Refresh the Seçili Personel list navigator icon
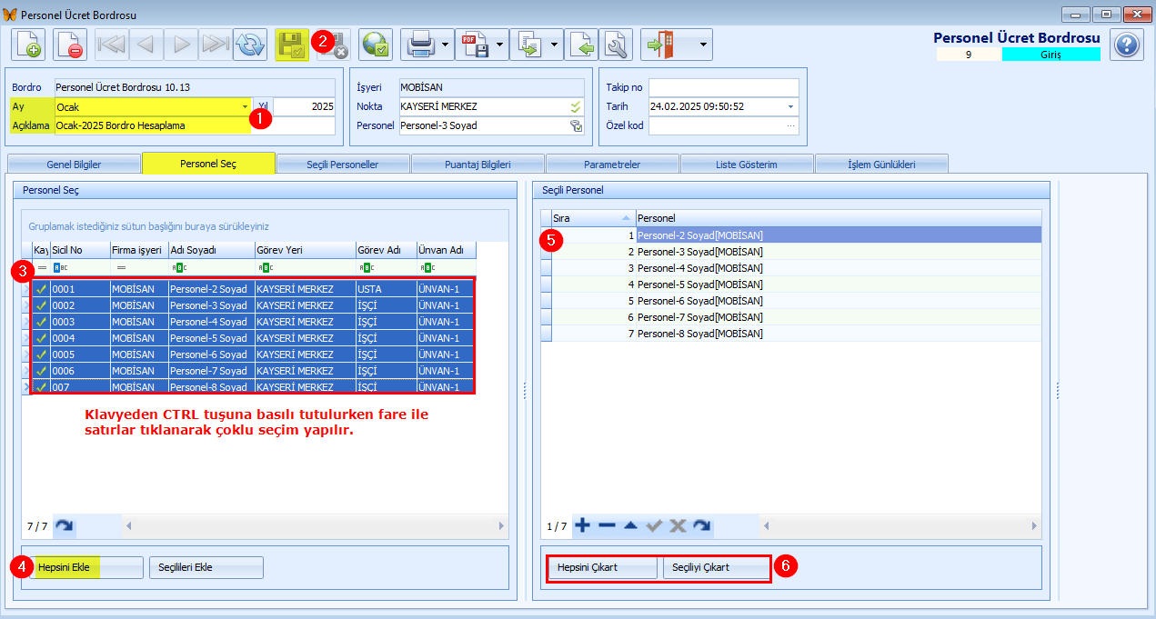Image resolution: width=1156 pixels, height=619 pixels. (701, 525)
